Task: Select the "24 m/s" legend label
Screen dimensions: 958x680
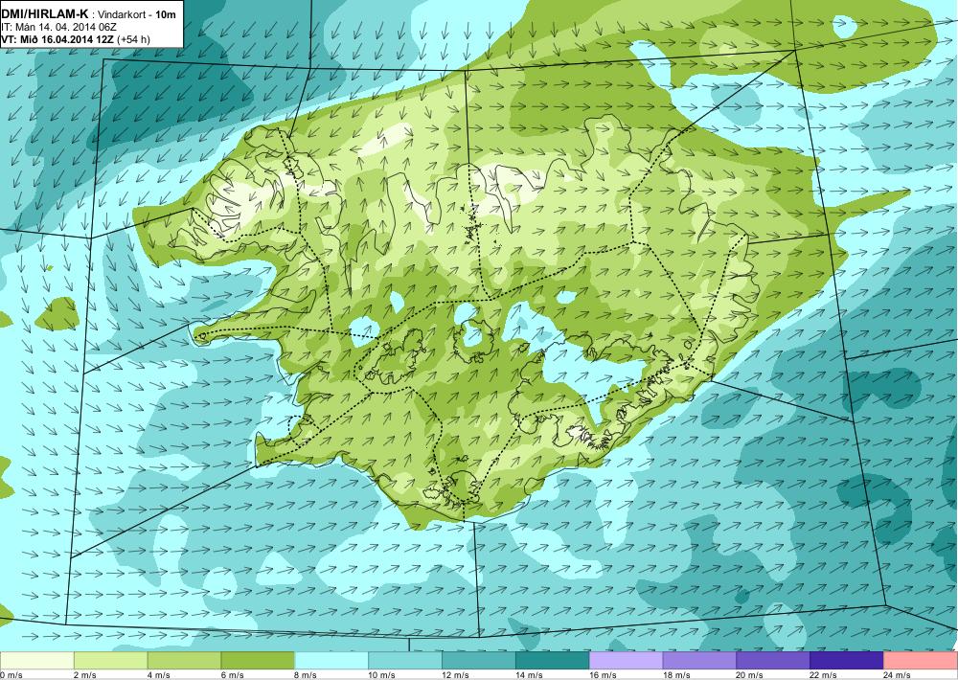Action: point(897,675)
